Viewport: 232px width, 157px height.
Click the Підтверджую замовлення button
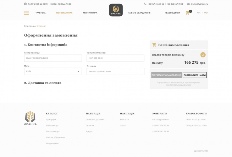[x=166, y=75]
